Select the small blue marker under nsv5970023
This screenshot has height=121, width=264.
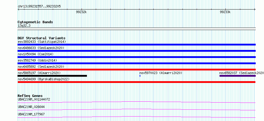point(140,76)
